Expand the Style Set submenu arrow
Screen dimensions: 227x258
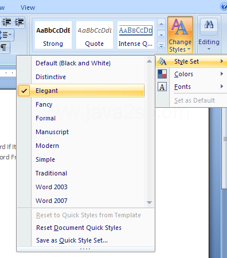coord(222,61)
